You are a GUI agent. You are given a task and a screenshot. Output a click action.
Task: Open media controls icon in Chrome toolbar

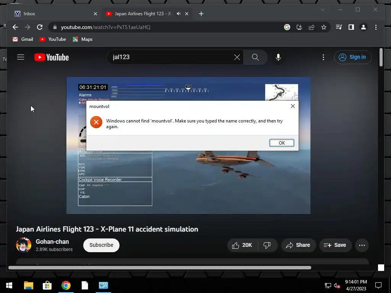[x=339, y=27]
